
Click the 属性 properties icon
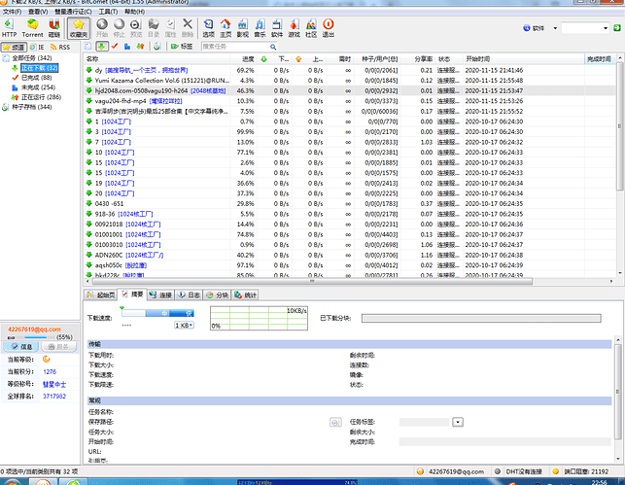click(x=171, y=28)
